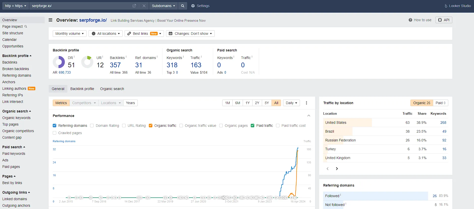Image resolution: width=474 pixels, height=209 pixels.
Task: Enable URL Rating checkbox
Action: pos(124,126)
